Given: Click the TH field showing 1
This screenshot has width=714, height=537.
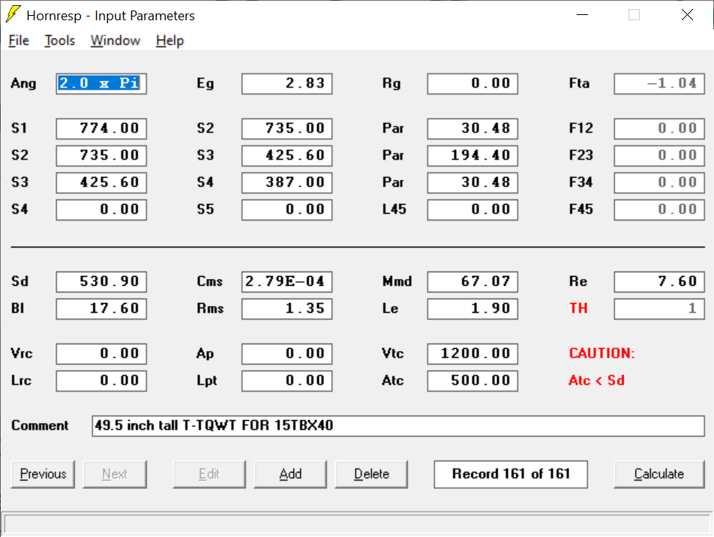Looking at the screenshot, I should [659, 309].
